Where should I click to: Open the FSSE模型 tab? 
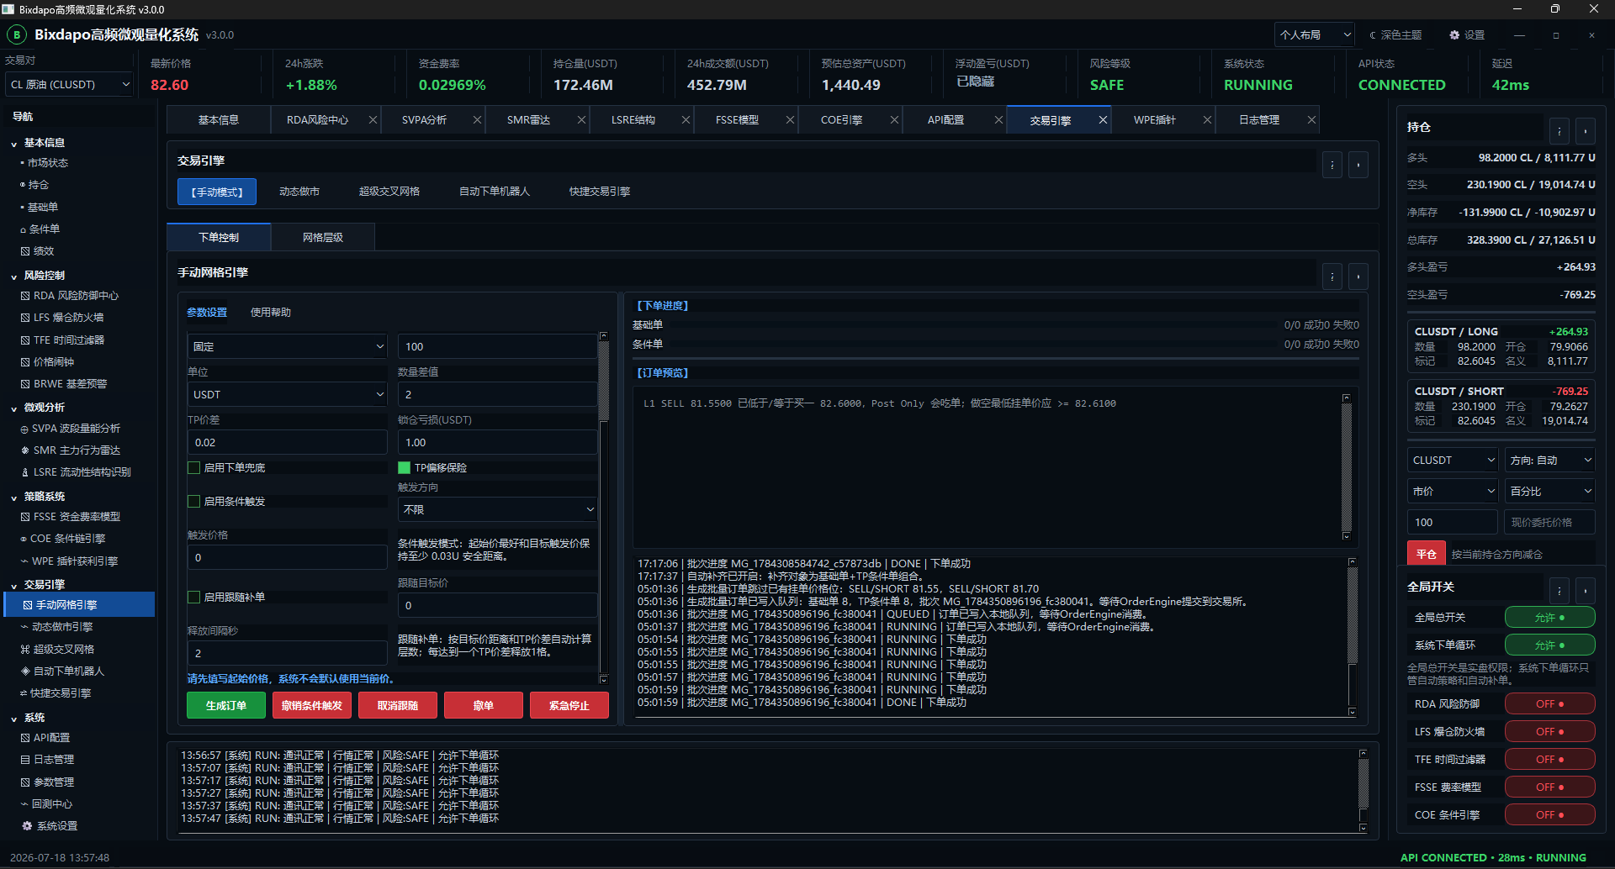(738, 120)
